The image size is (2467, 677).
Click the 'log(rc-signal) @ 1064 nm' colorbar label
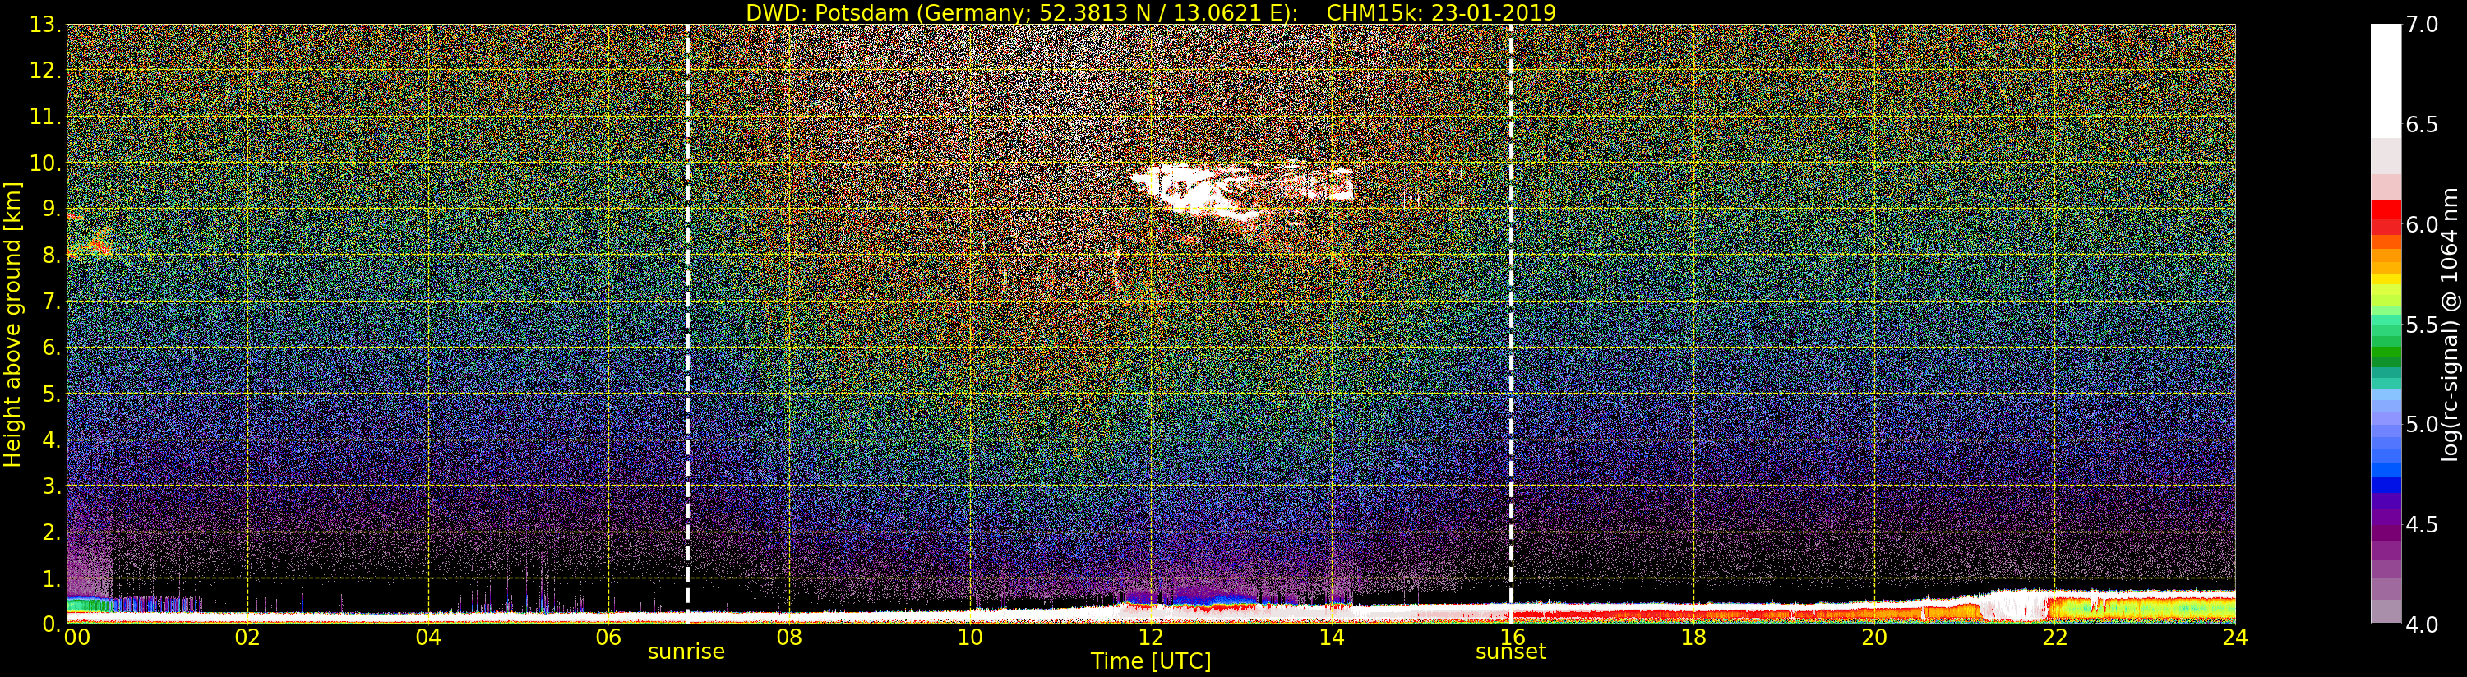tap(2451, 325)
